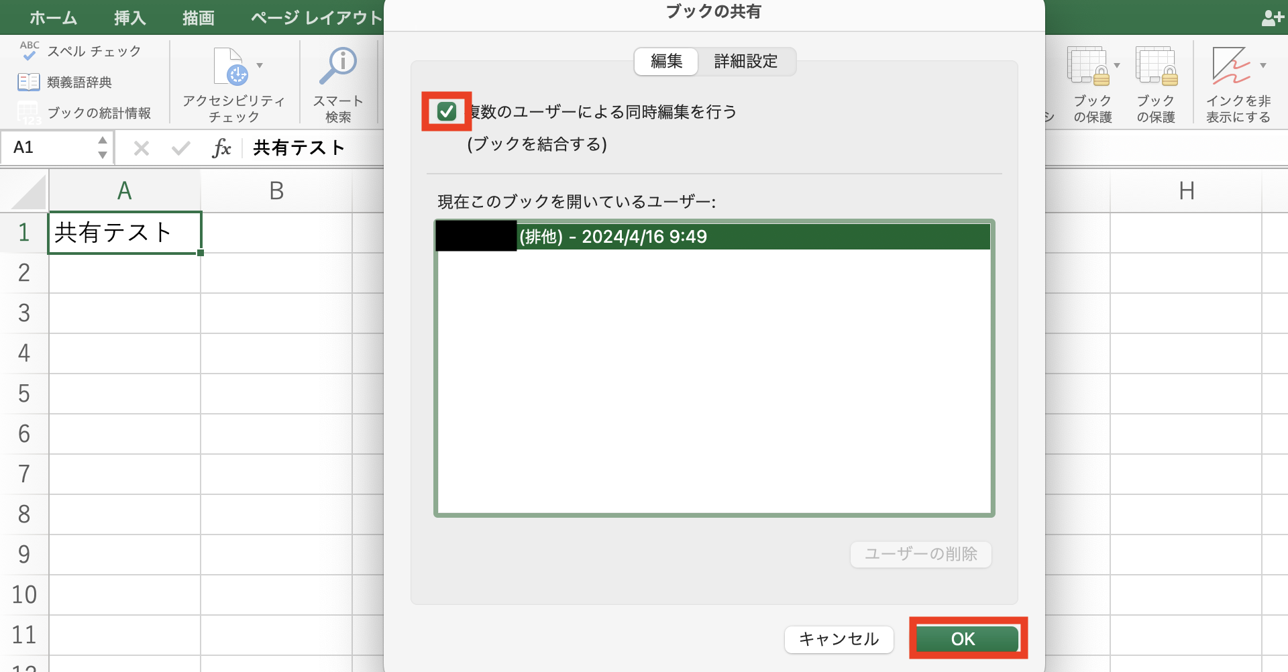Open dropdown arrow next to first ブックの保護
This screenshot has width=1288, height=672.
(x=1117, y=66)
